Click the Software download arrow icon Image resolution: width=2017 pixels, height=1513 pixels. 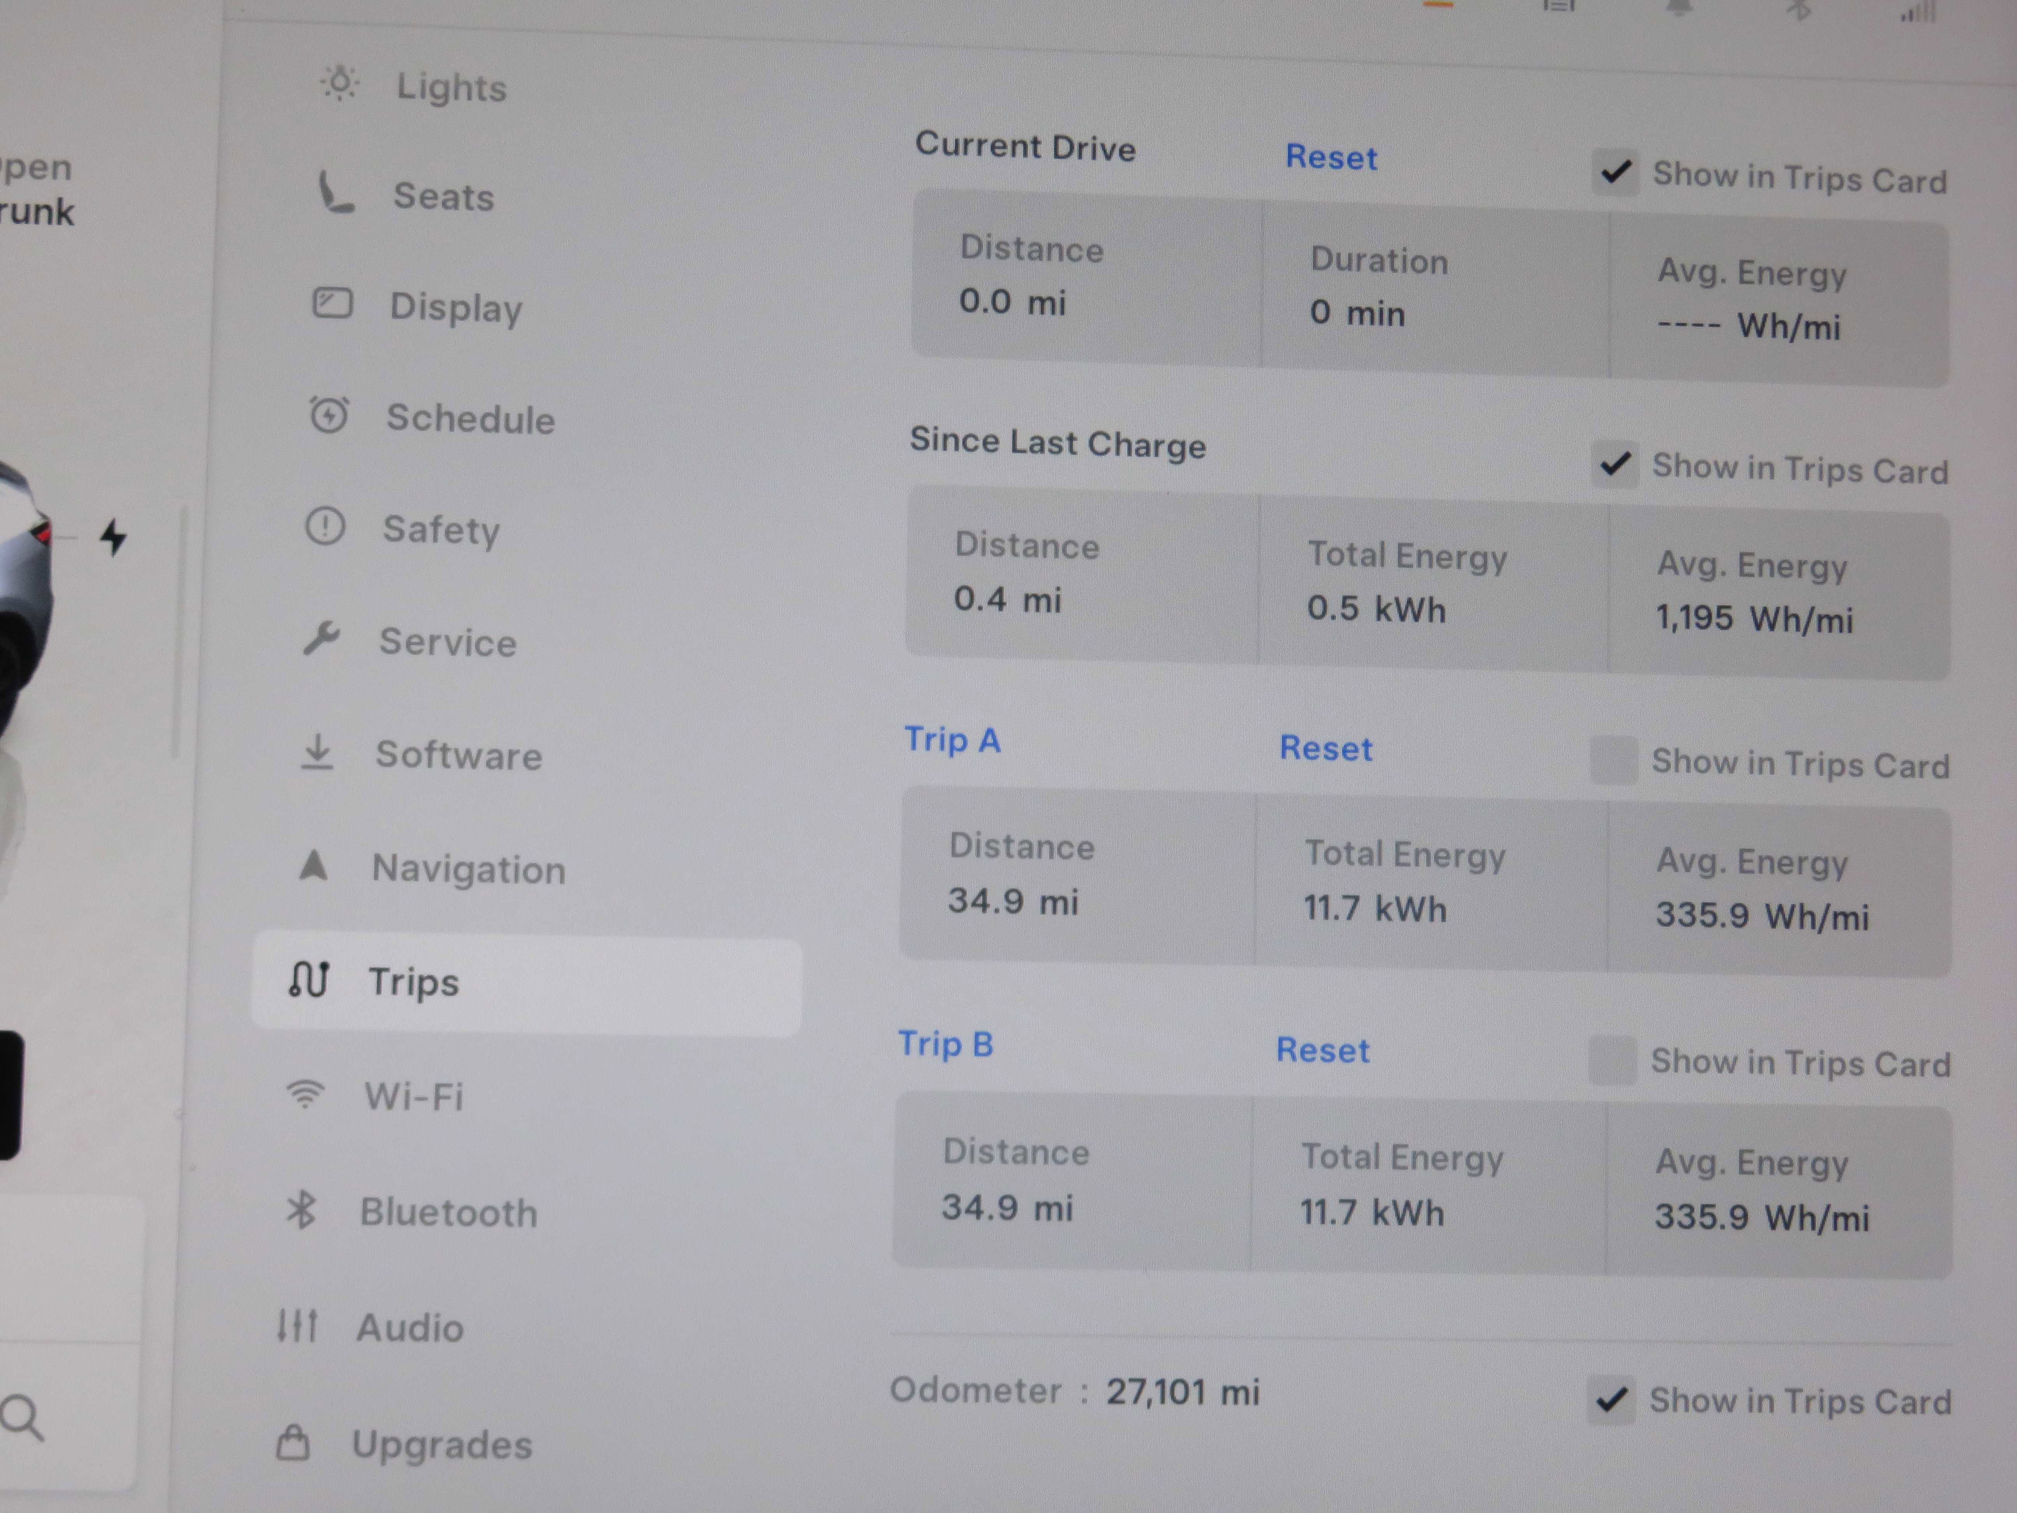tap(317, 752)
